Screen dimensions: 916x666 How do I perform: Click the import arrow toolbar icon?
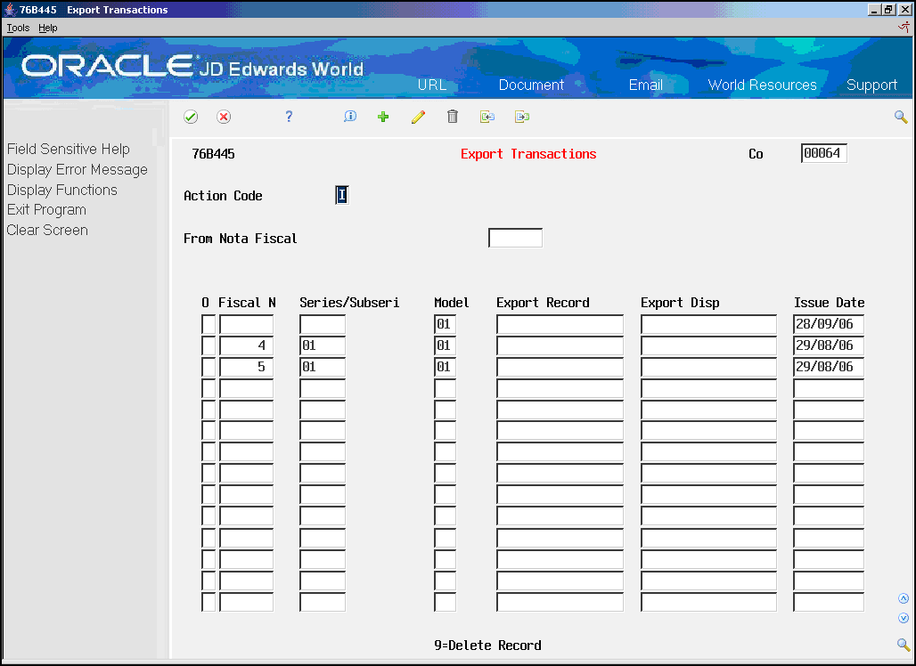(x=487, y=117)
